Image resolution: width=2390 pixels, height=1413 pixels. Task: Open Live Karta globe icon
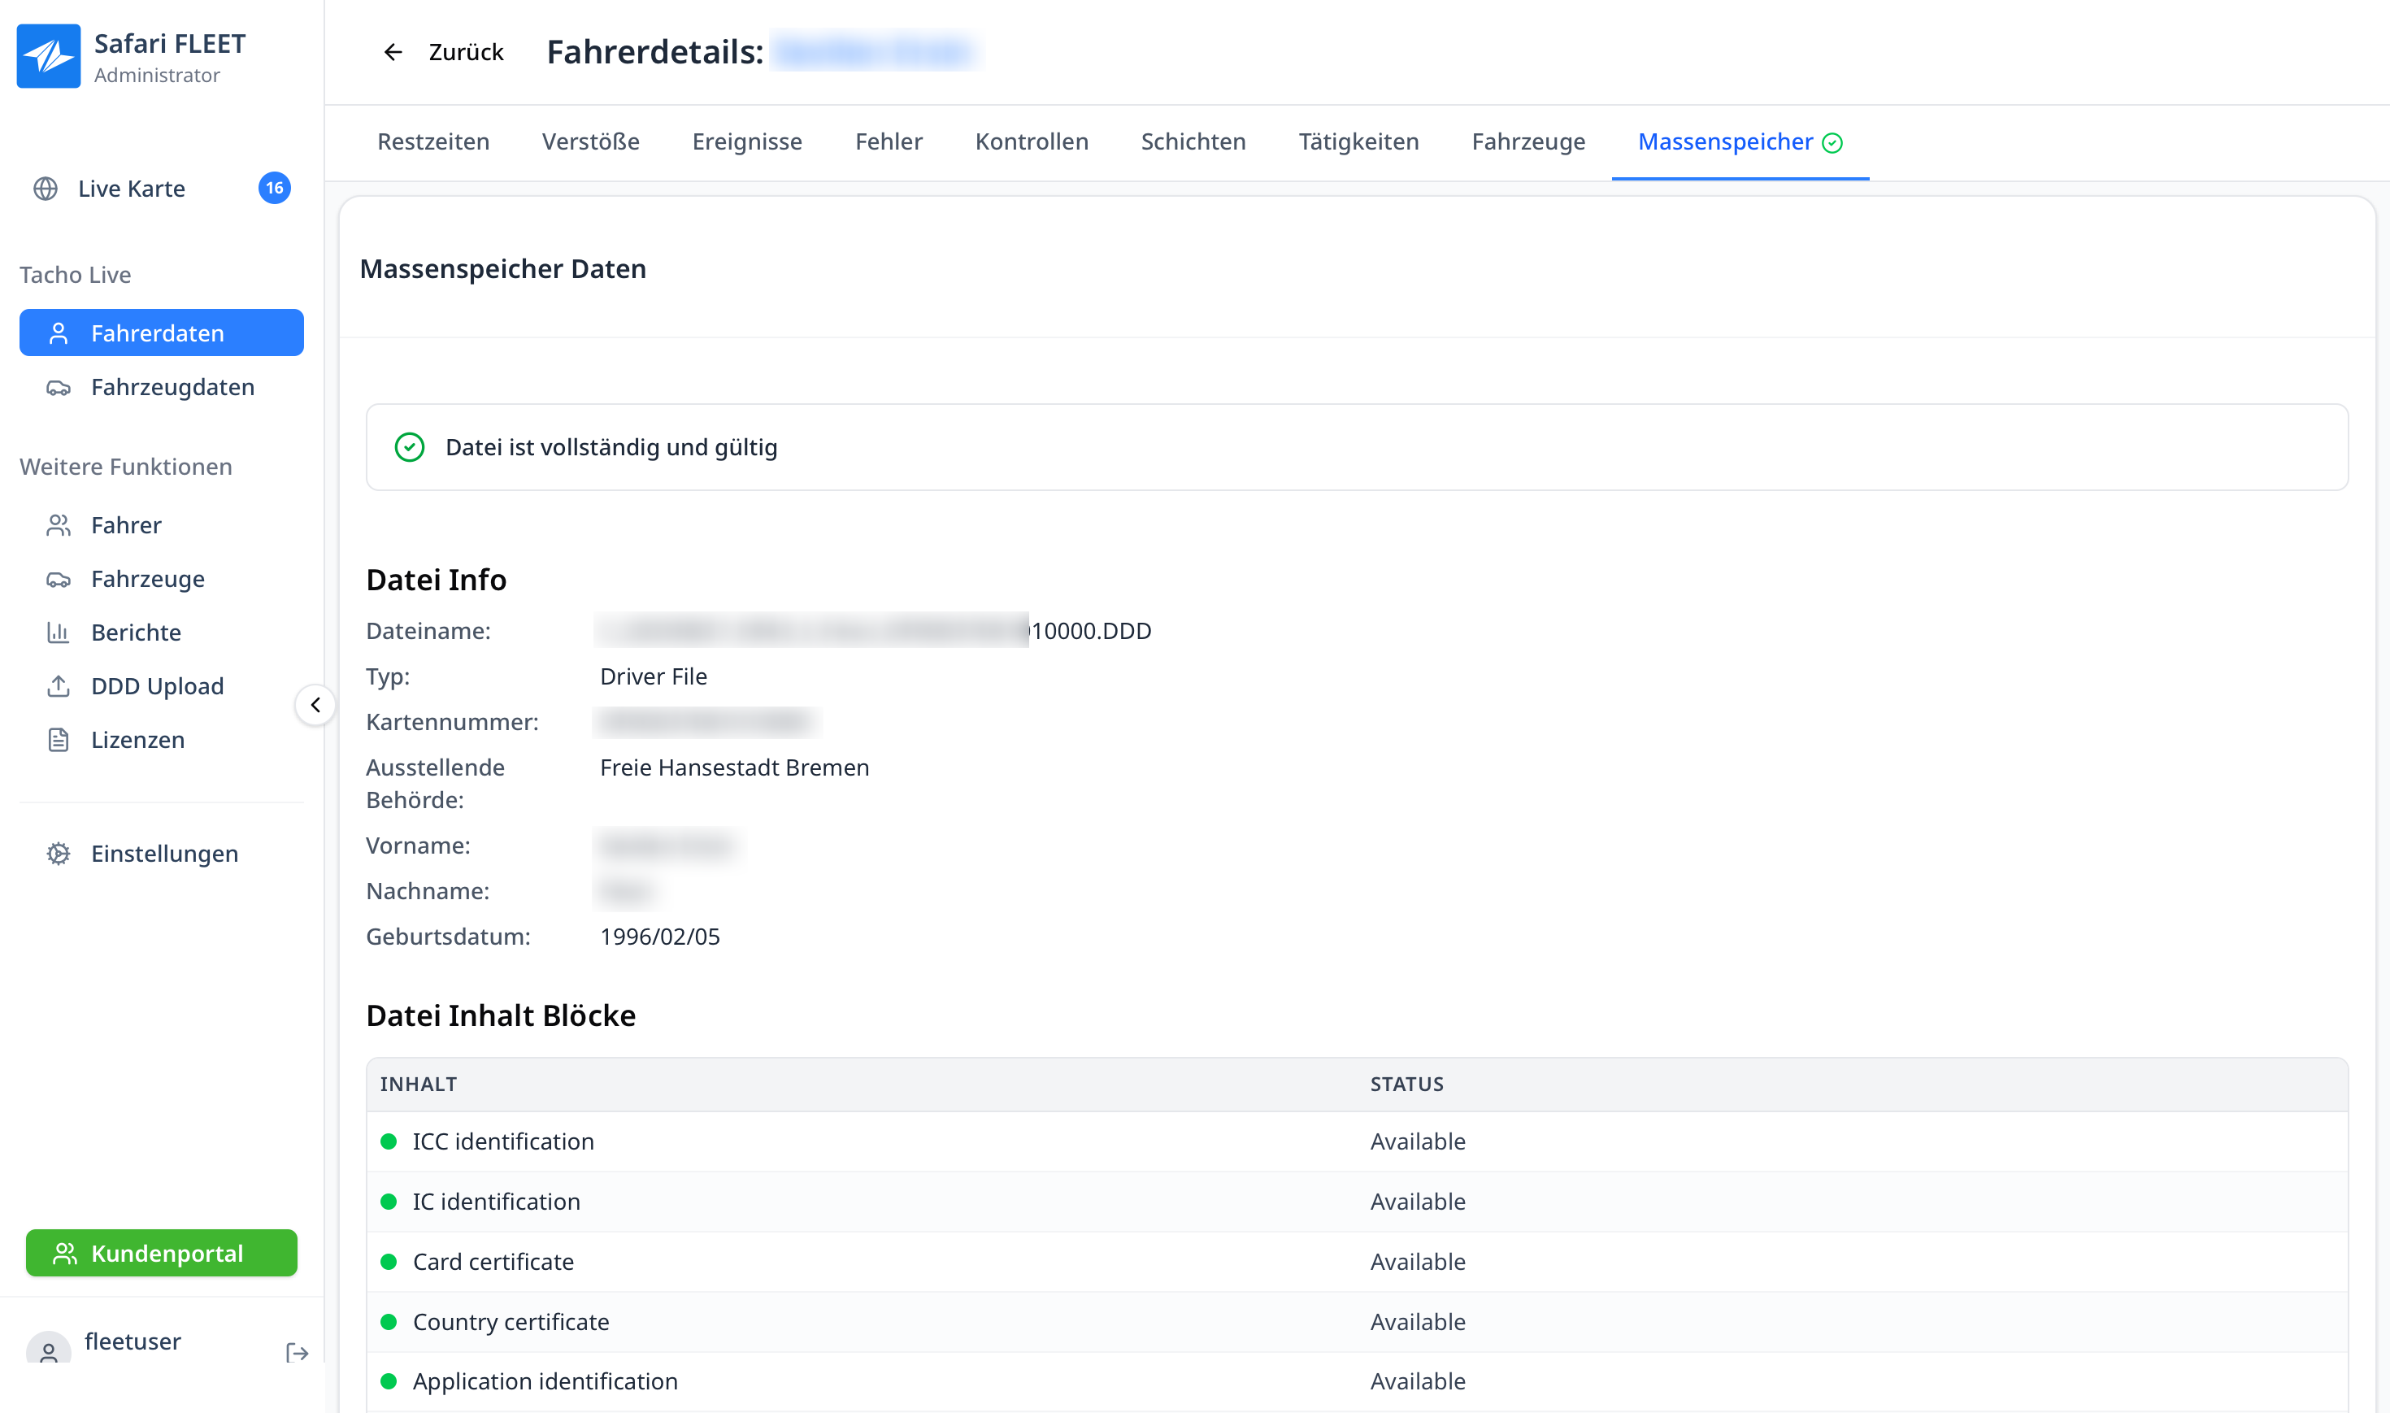tap(46, 189)
